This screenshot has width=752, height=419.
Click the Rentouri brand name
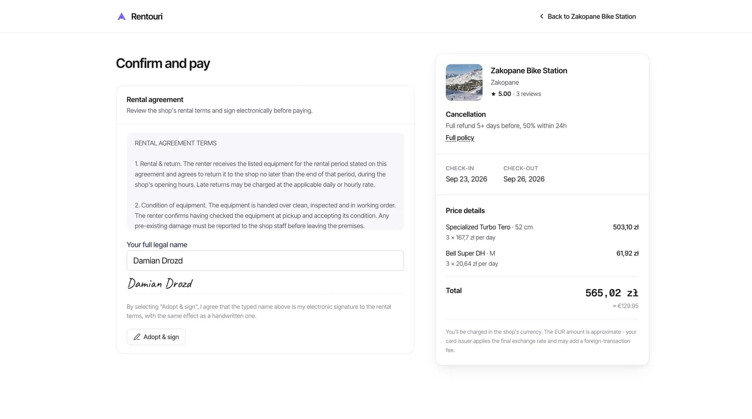click(x=147, y=16)
